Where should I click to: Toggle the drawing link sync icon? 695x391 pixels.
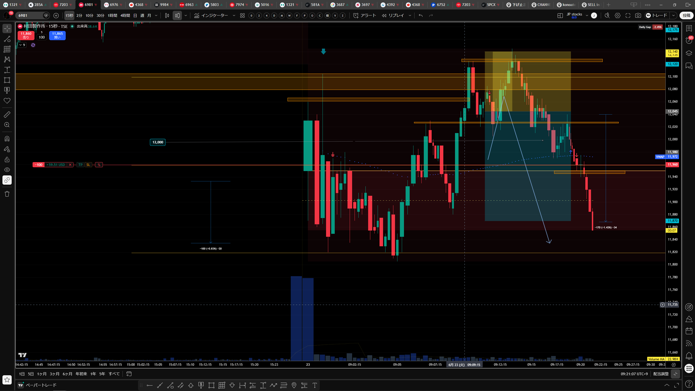click(7, 180)
